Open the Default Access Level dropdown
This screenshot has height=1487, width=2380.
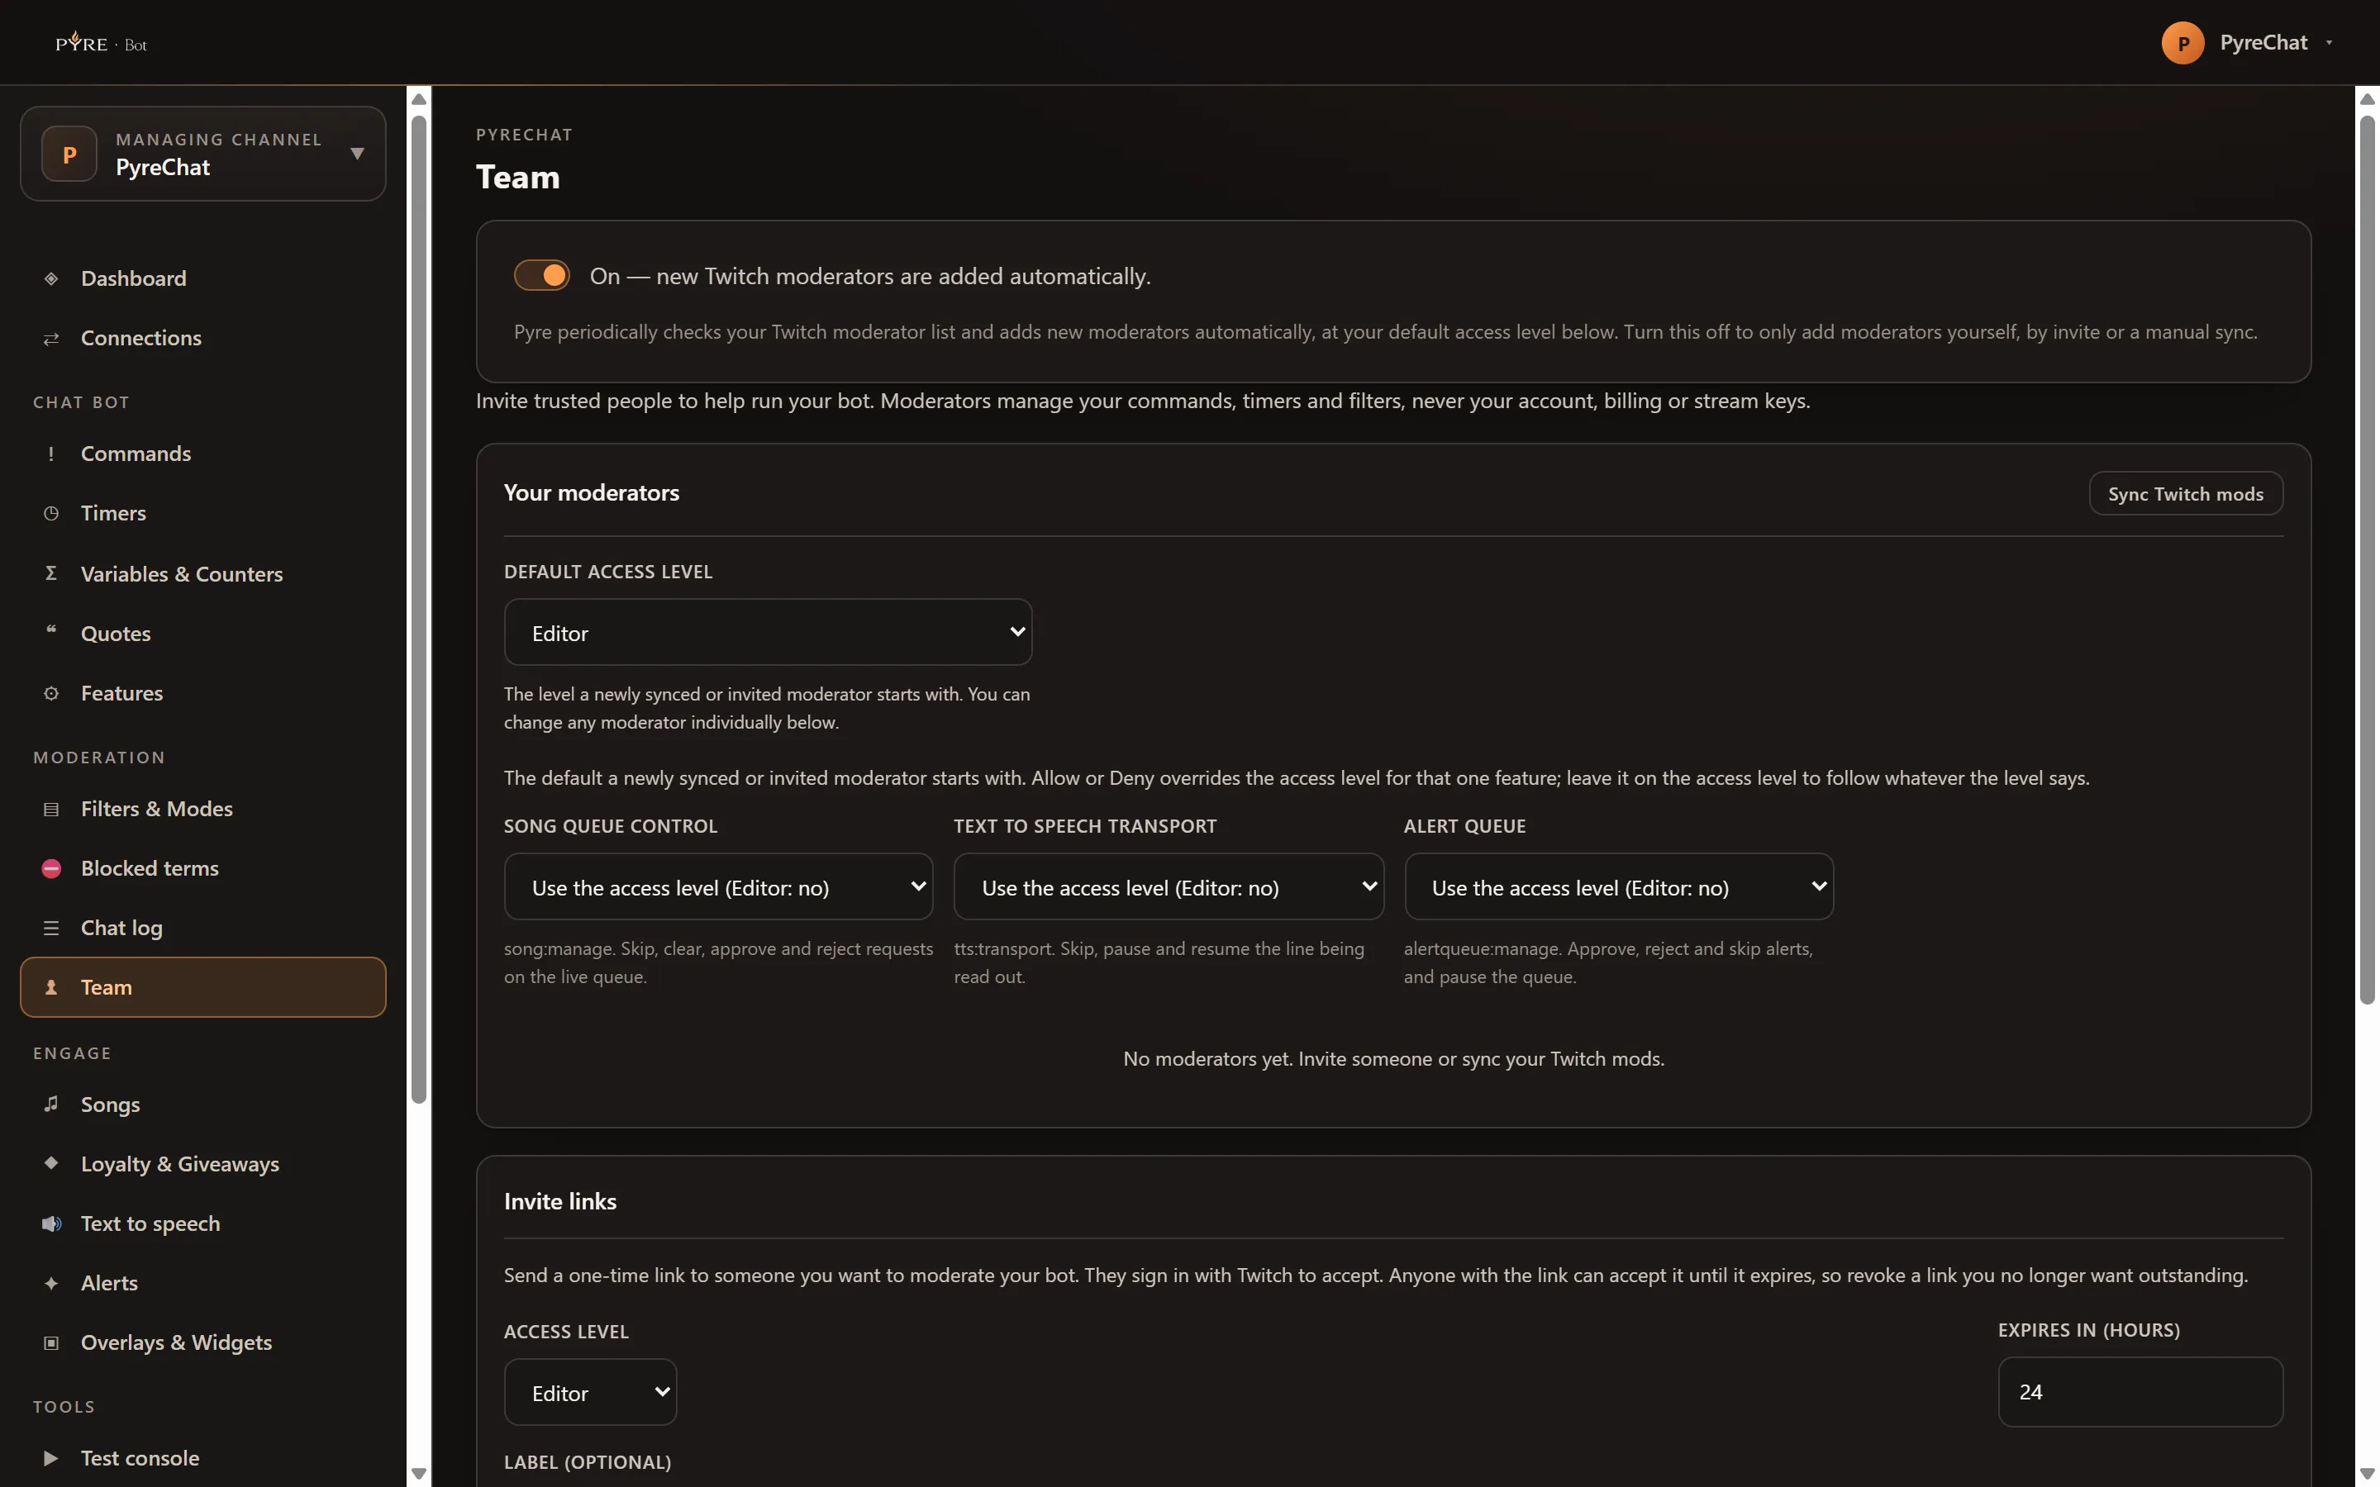pos(768,632)
